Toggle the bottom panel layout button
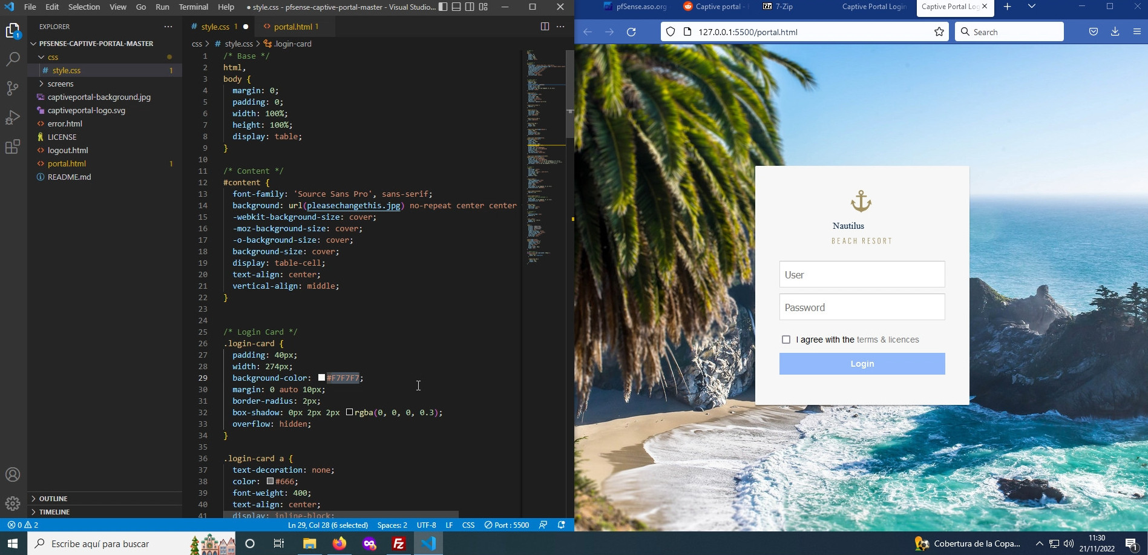The width and height of the screenshot is (1148, 555). (x=456, y=7)
